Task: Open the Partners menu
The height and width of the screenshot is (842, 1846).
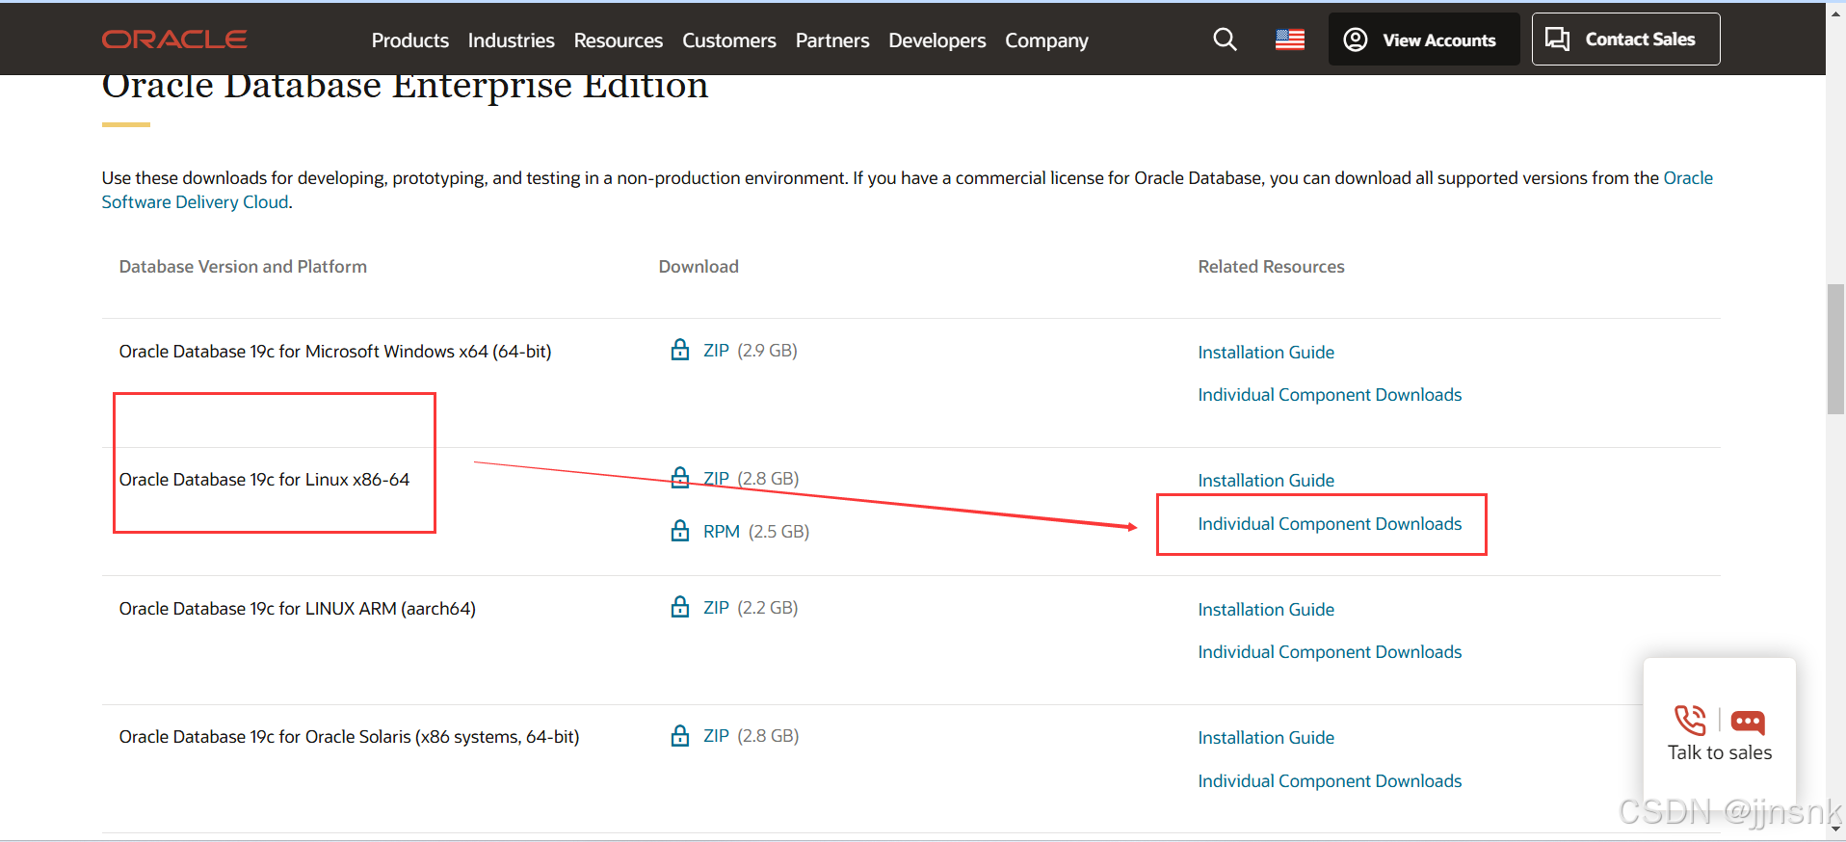Action: (832, 40)
